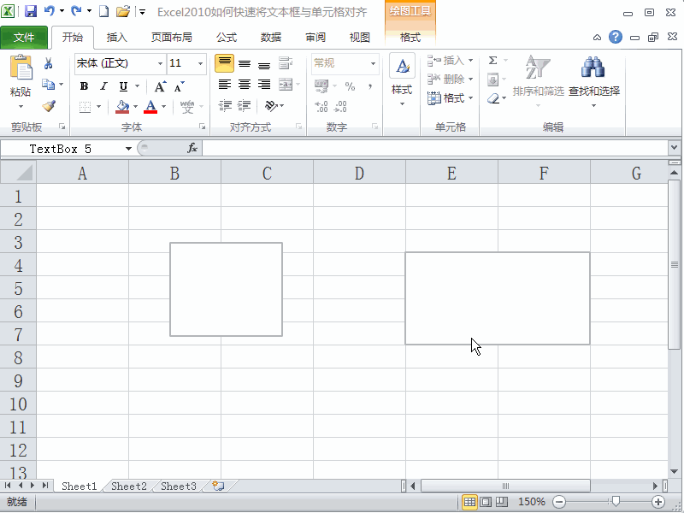
Task: Switch to the Sheet2 worksheet tab
Action: point(127,486)
